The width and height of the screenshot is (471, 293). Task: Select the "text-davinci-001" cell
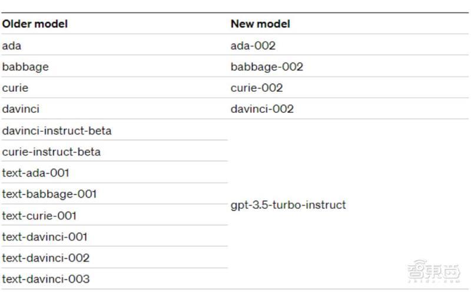[45, 237]
